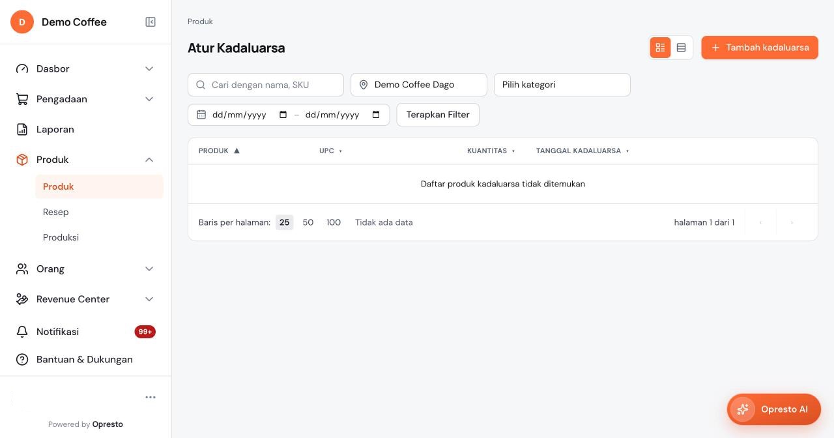
Task: Click the Pengadaan cart icon
Action: (x=22, y=99)
